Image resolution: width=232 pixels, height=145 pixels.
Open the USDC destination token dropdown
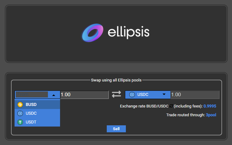(x=148, y=94)
